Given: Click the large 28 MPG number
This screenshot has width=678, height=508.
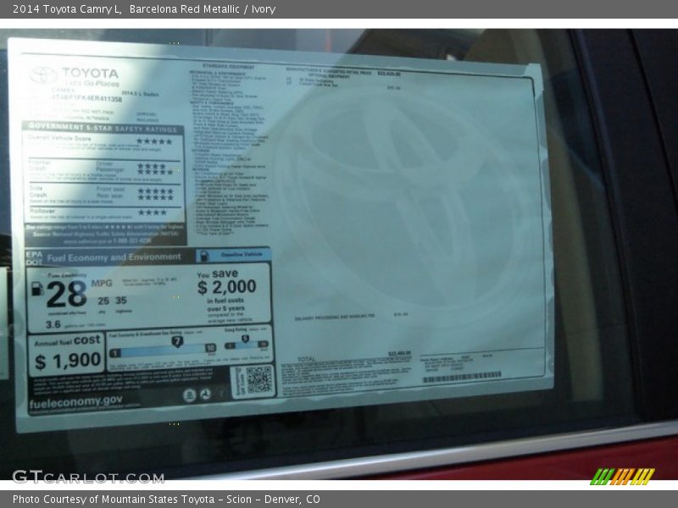Looking at the screenshot, I should pyautogui.click(x=67, y=294).
